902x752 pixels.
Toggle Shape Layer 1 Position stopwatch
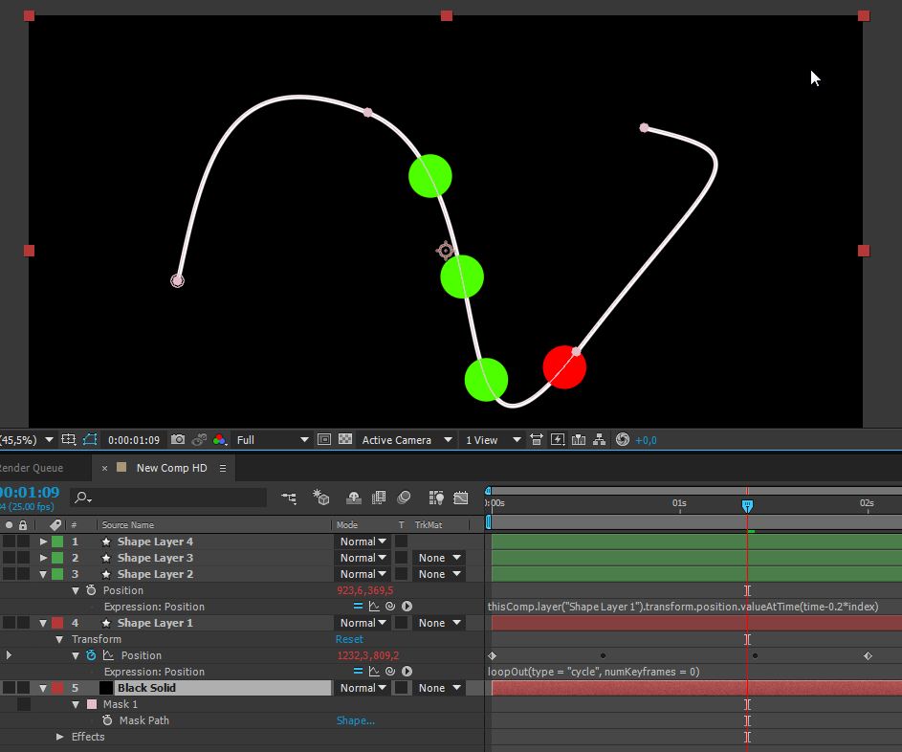click(x=91, y=654)
